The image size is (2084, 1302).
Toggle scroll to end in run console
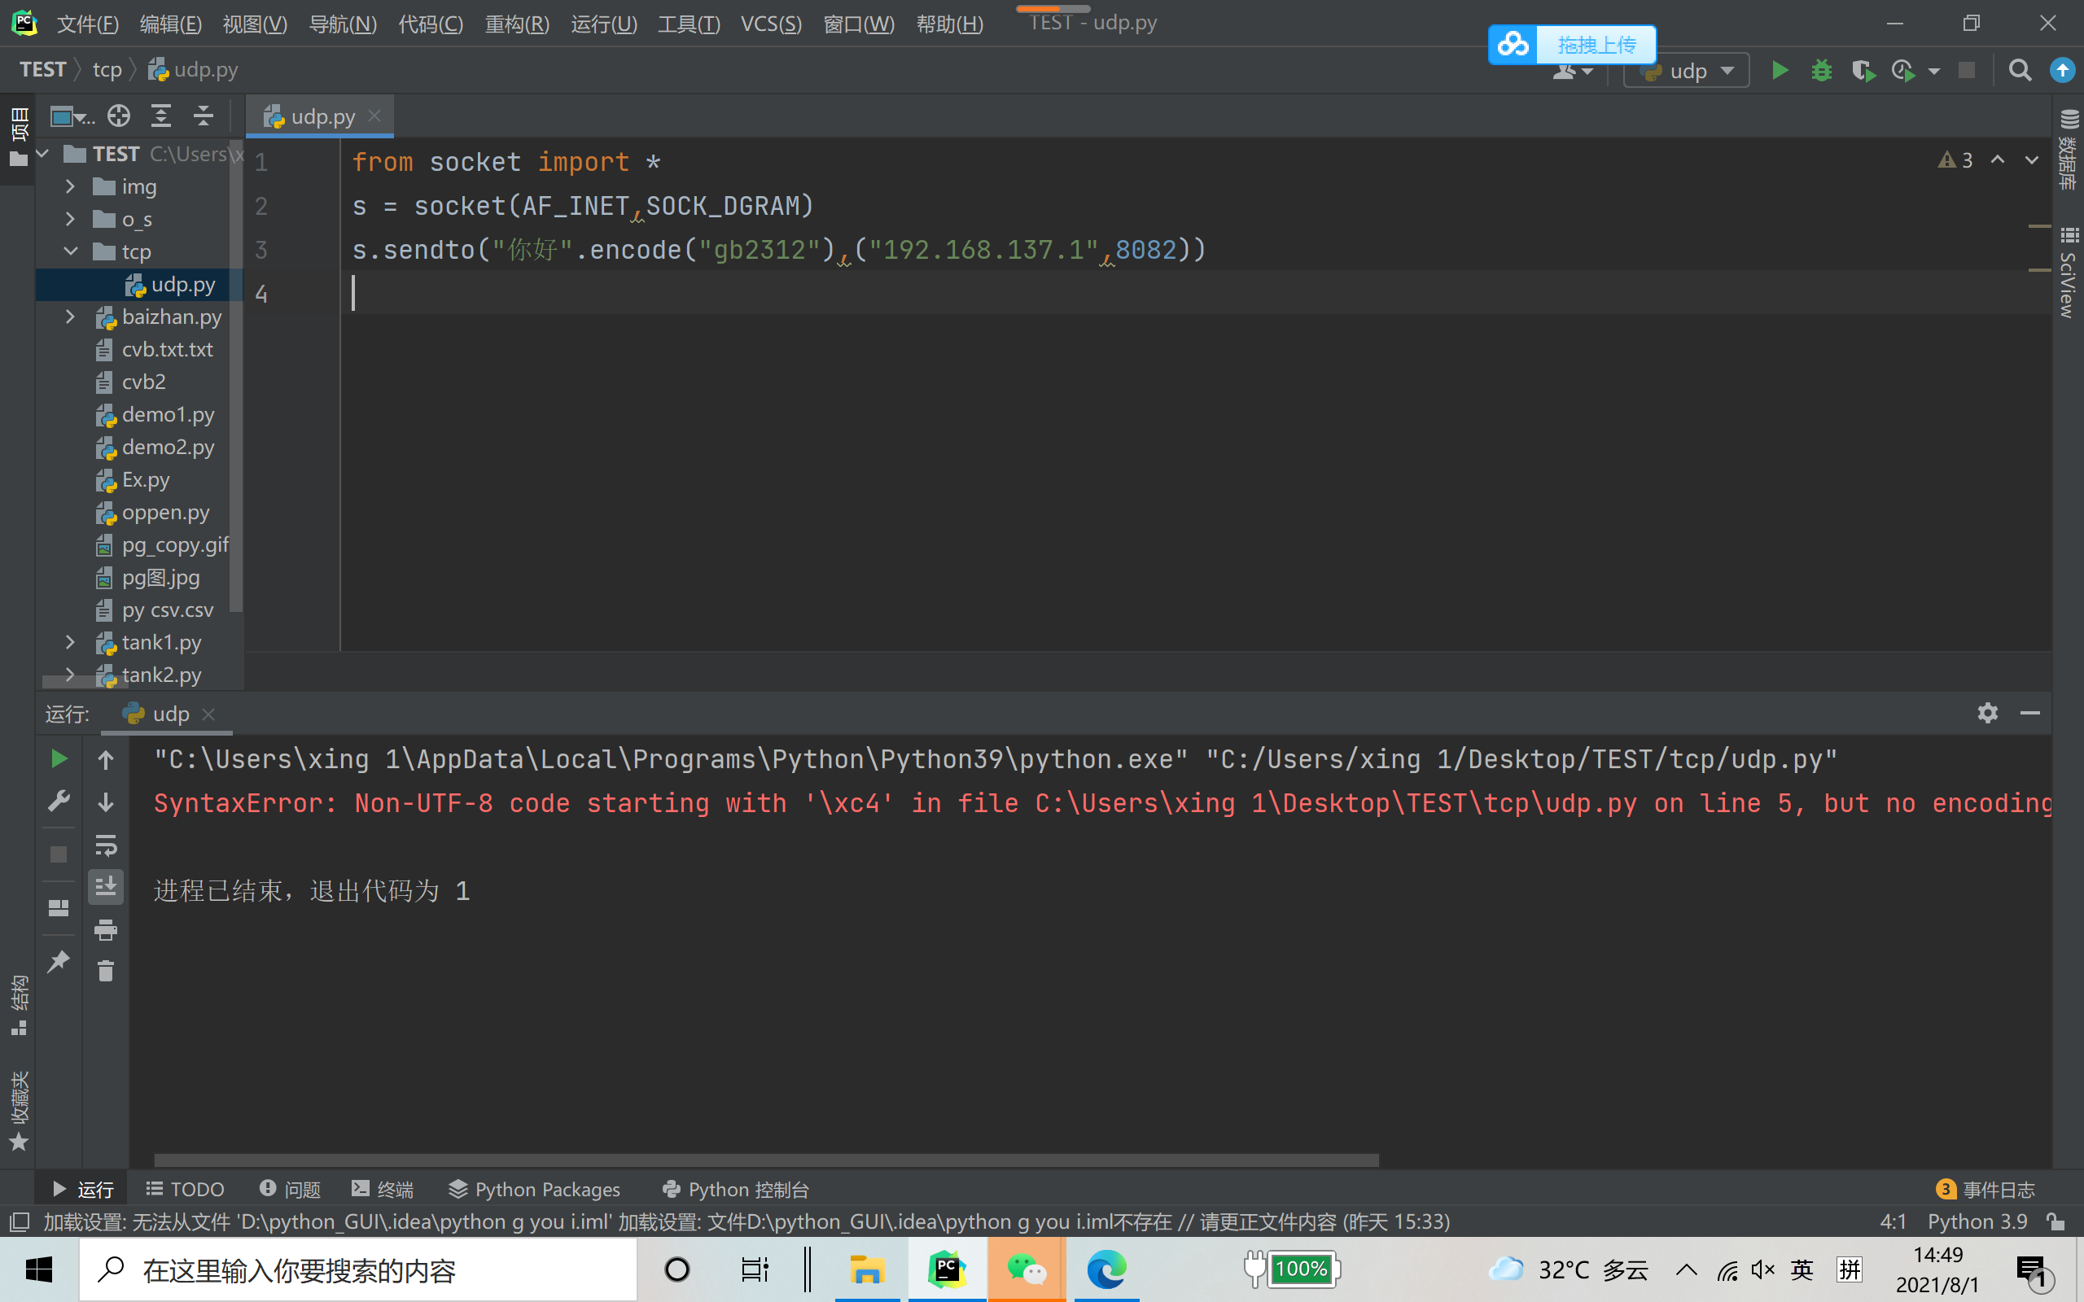click(x=106, y=886)
